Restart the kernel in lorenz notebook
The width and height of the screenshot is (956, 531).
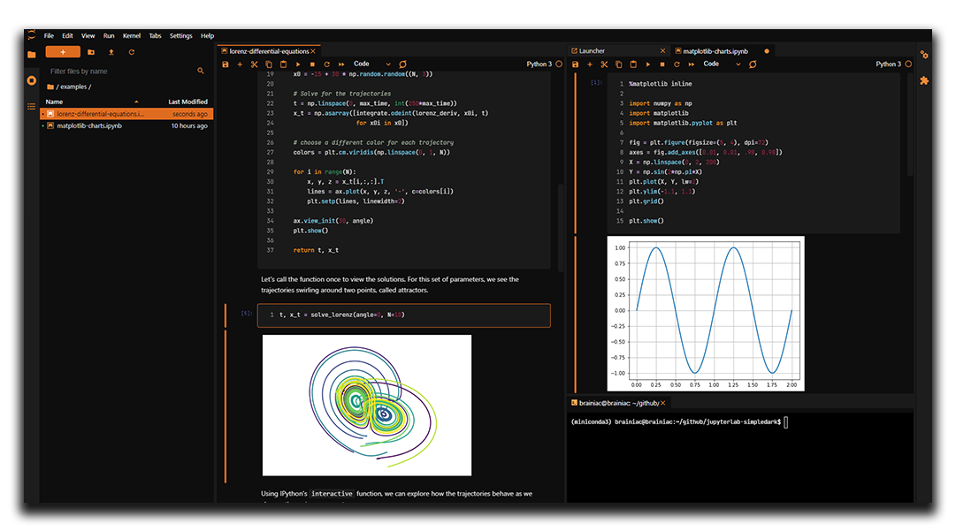(x=327, y=64)
